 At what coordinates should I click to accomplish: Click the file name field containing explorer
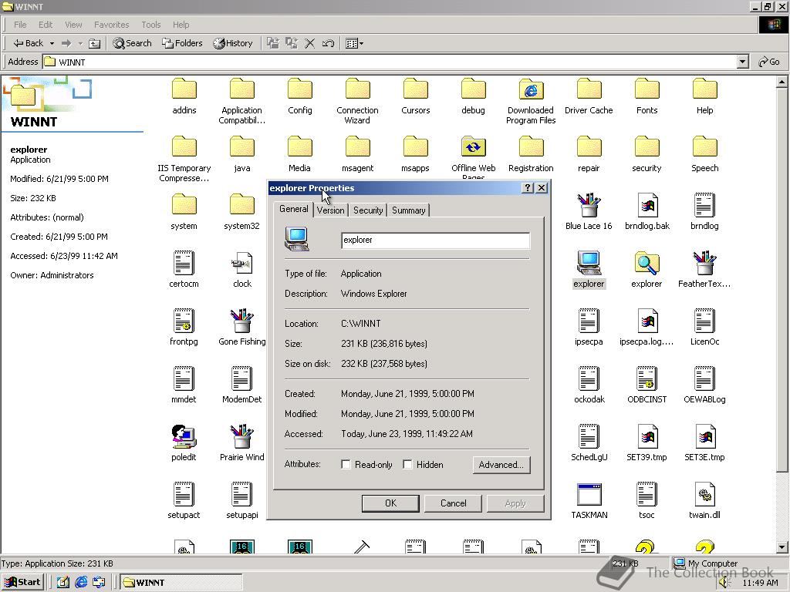click(435, 240)
